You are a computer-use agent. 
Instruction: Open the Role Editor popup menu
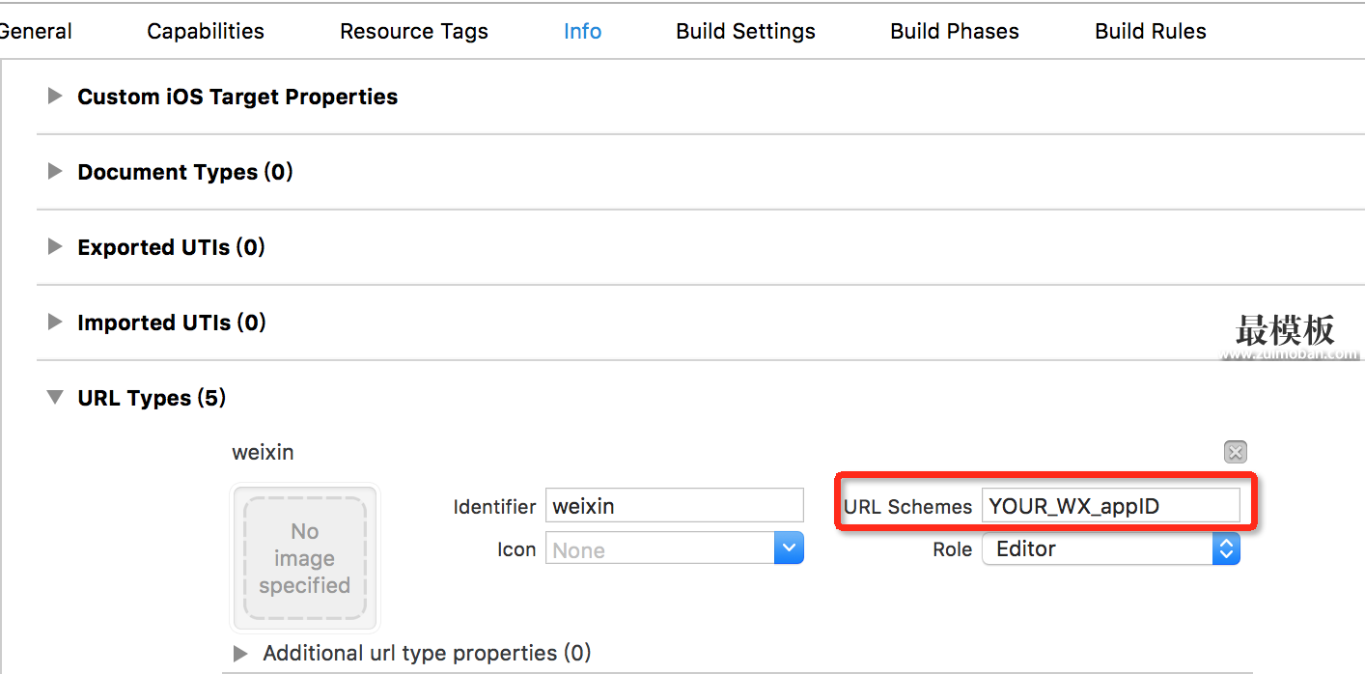tap(1110, 548)
